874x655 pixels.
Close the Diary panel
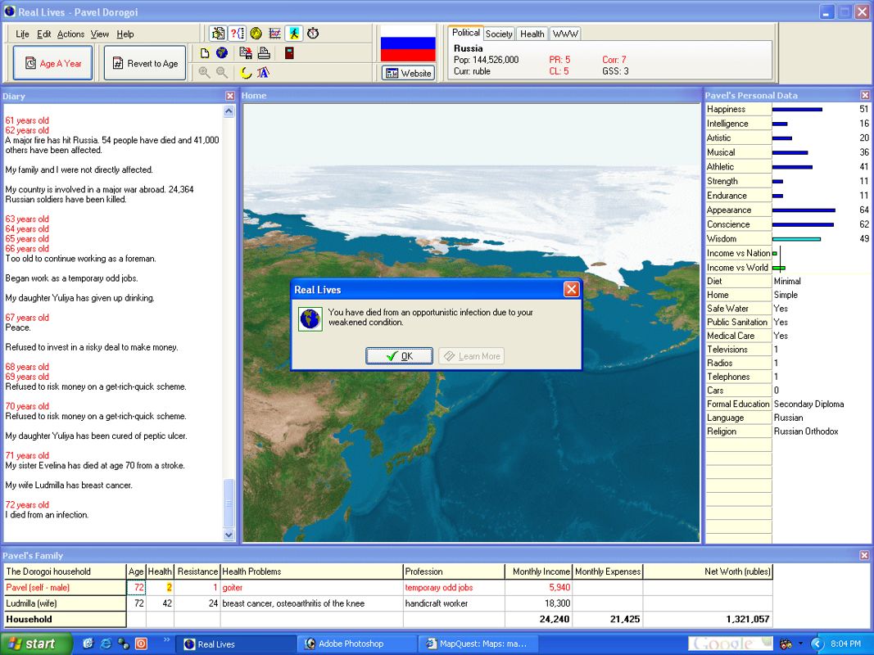[x=230, y=96]
